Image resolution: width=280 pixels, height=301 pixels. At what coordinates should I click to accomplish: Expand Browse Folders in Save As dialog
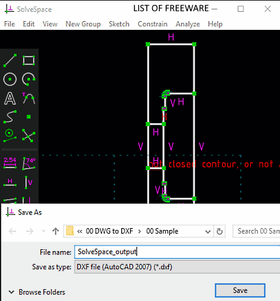(37, 292)
